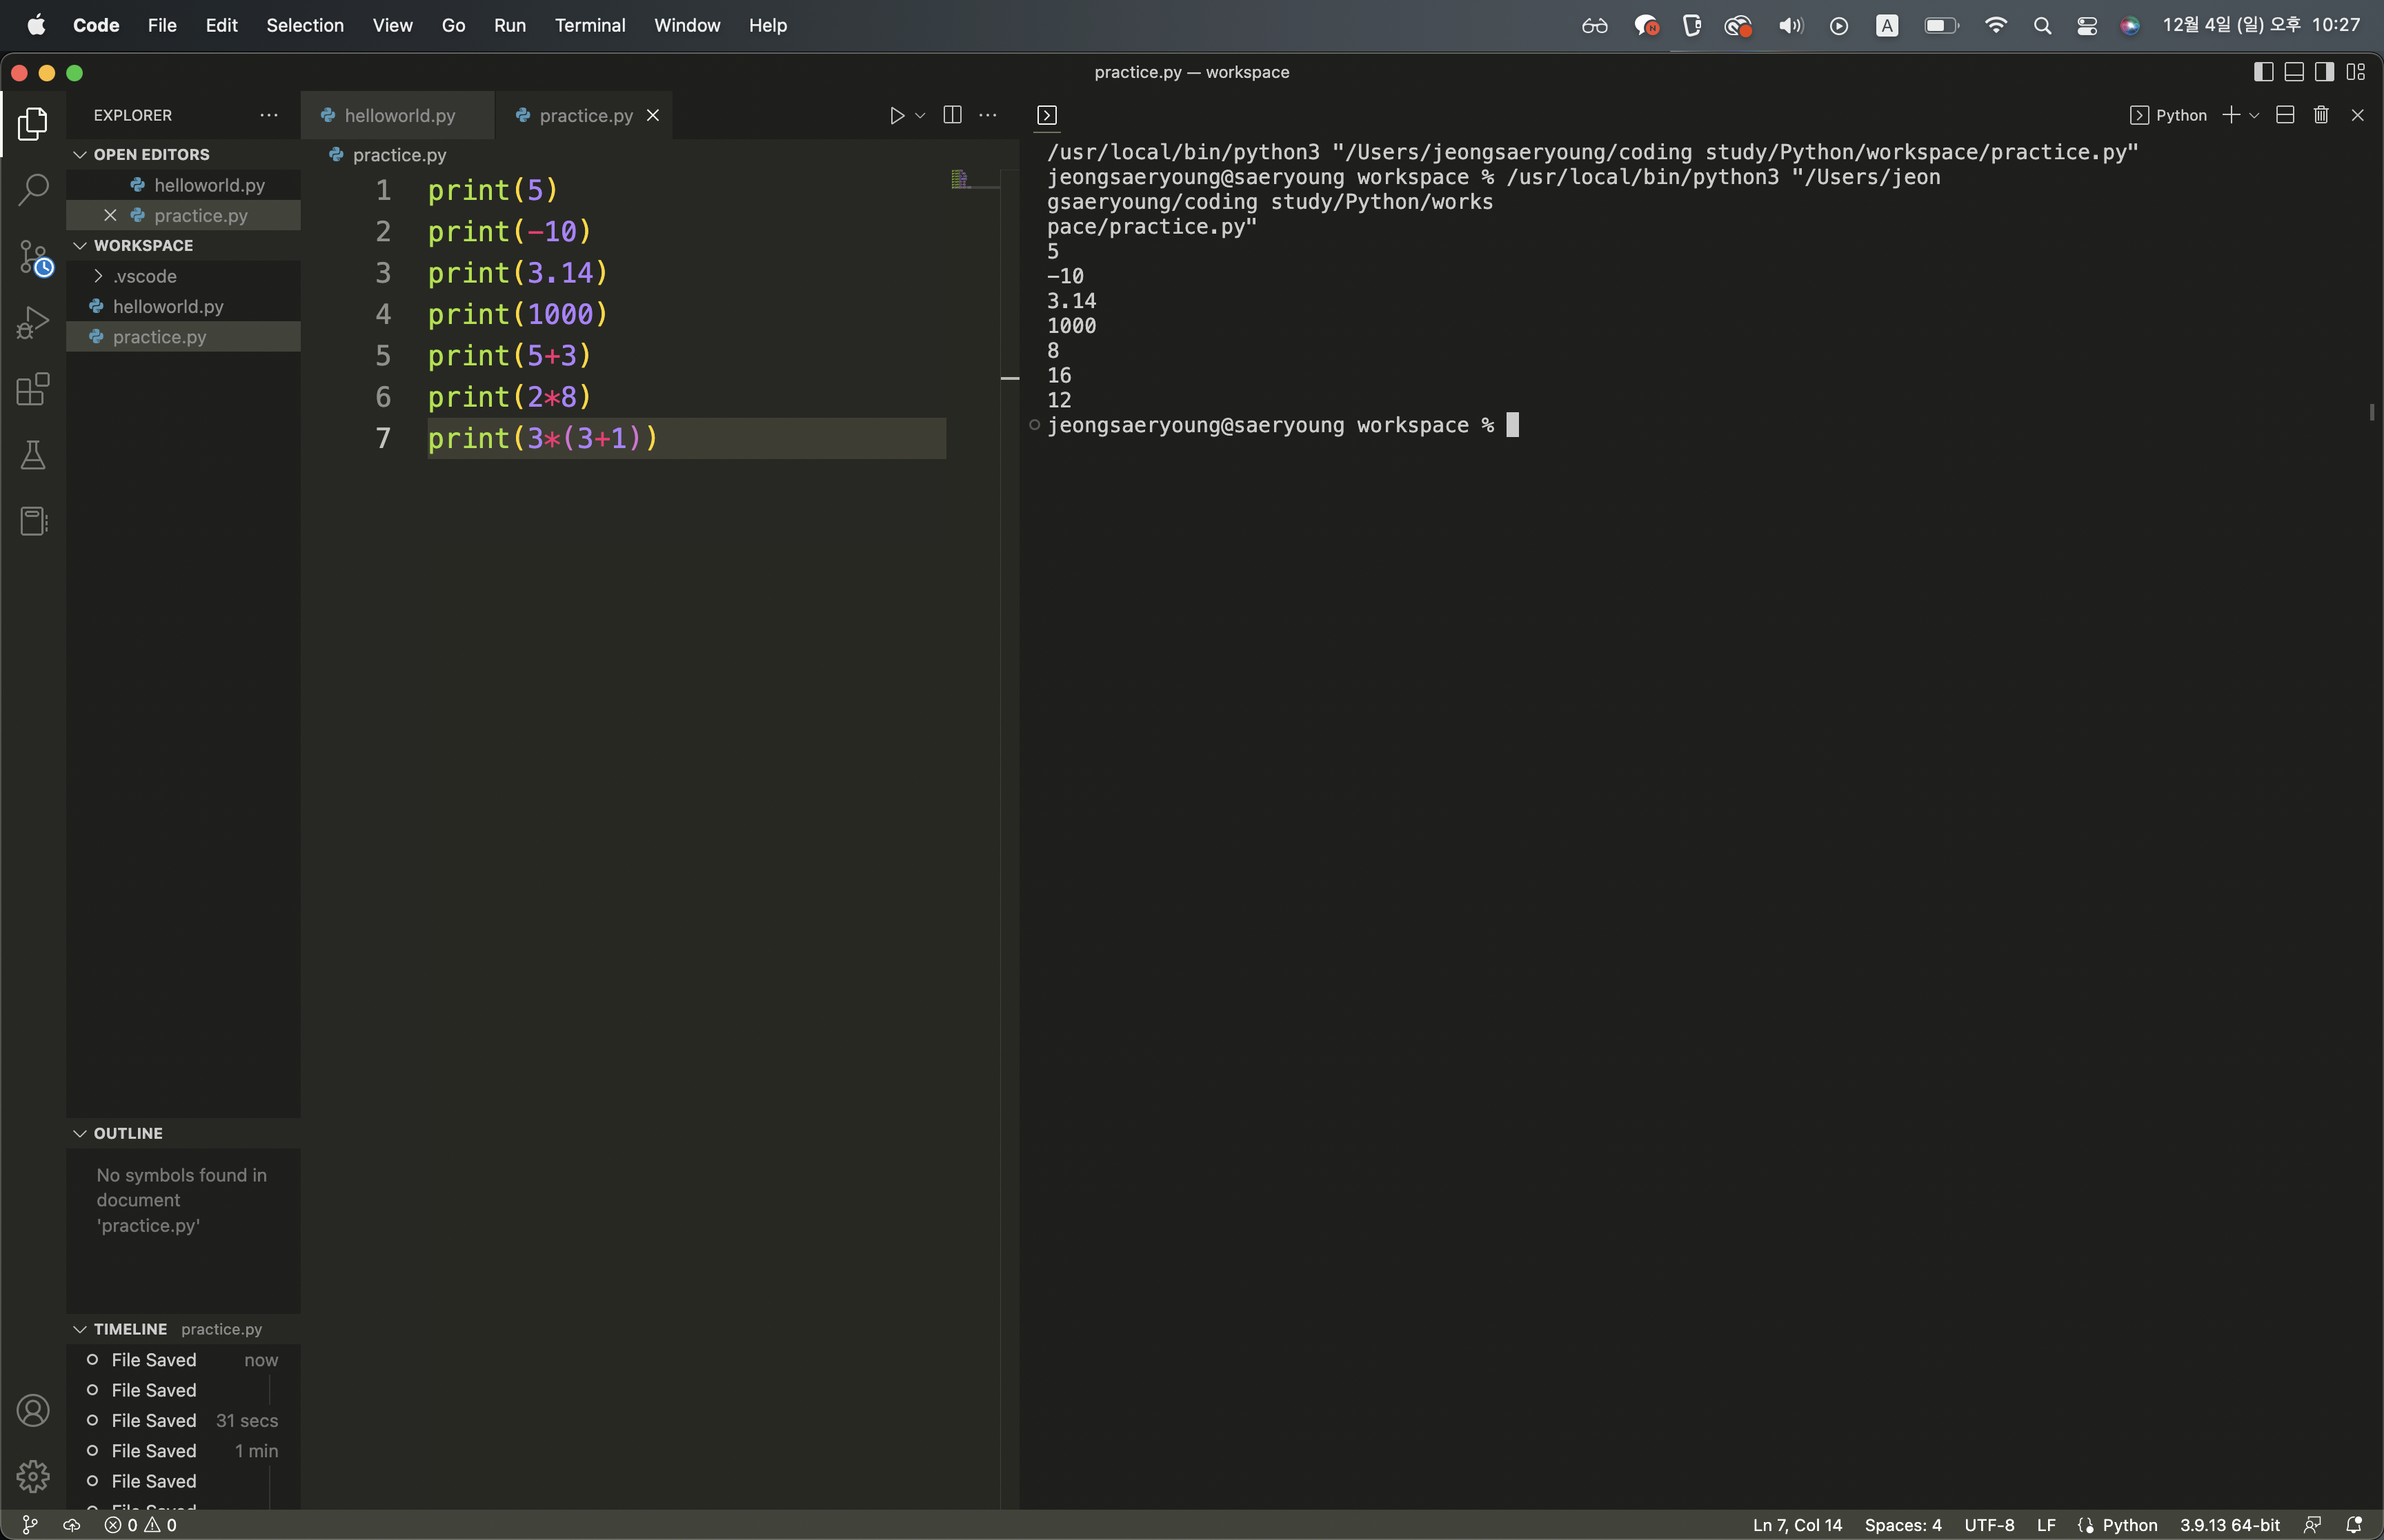Screen dimensions: 2384x1540
Task: Click the editor minimap preview
Action: 960,180
